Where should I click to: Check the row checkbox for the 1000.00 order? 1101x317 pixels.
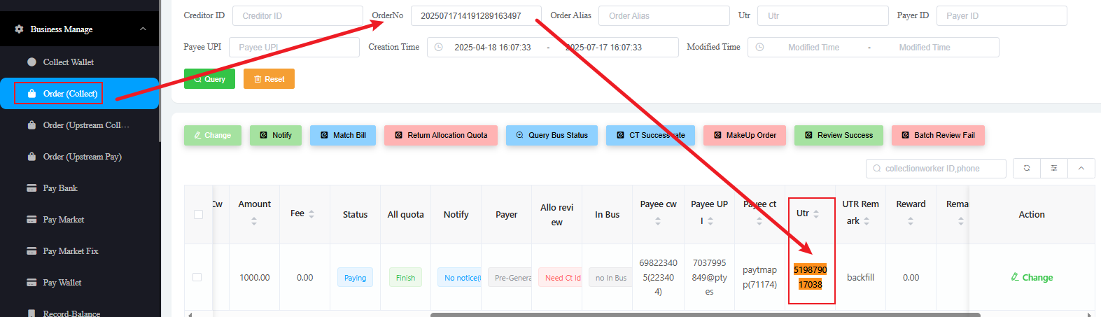(x=197, y=278)
